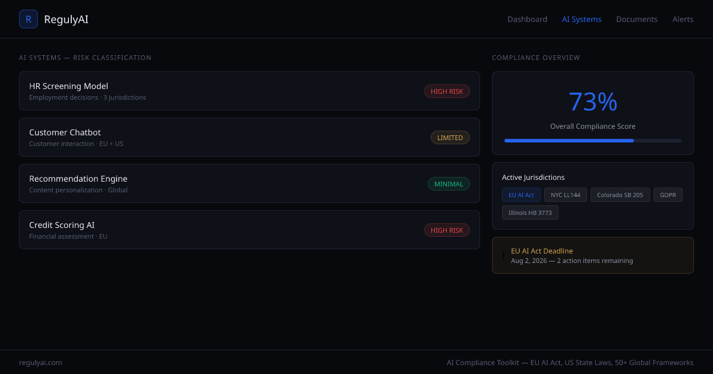Open the Dashboard nav item
Screen dimensions: 713x374
pos(527,19)
